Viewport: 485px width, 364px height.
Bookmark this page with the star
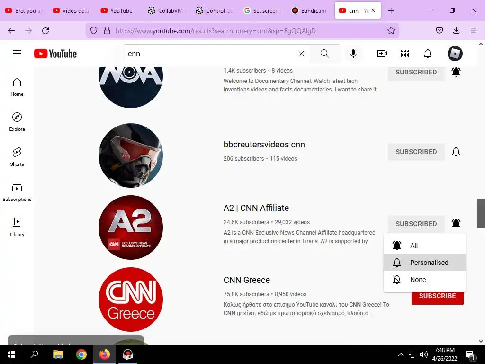click(x=391, y=30)
